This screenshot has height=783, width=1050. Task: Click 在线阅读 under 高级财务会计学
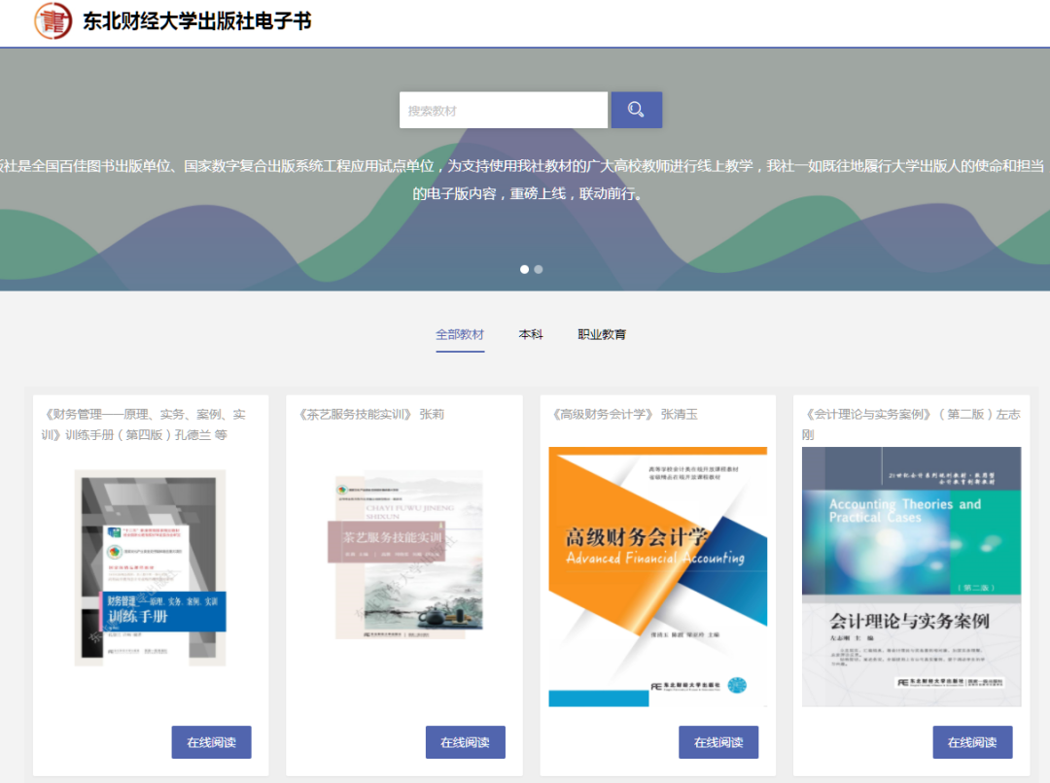717,741
